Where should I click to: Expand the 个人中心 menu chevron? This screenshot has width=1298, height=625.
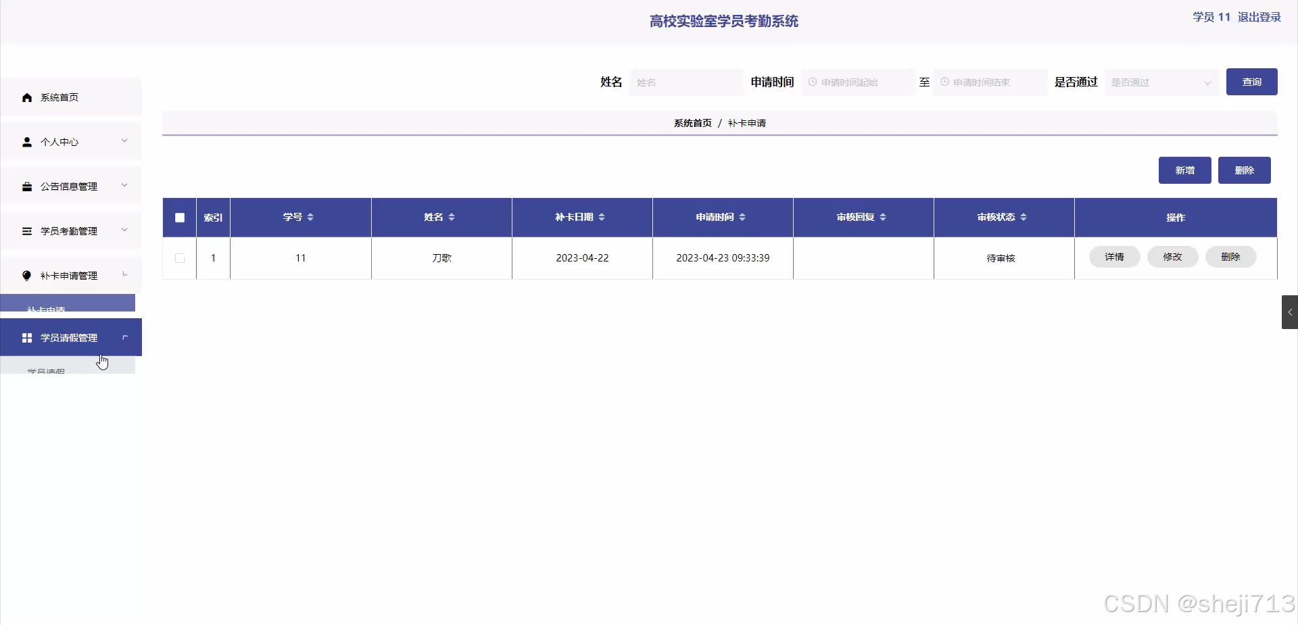pyautogui.click(x=124, y=141)
